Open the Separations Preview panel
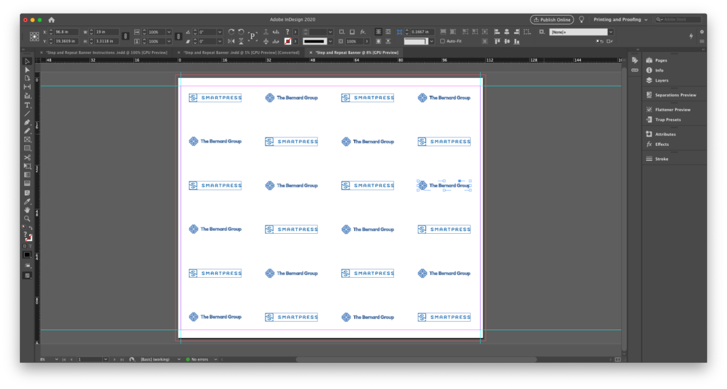 [674, 95]
